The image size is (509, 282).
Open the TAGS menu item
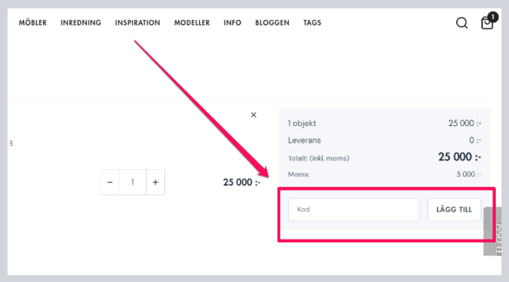312,23
